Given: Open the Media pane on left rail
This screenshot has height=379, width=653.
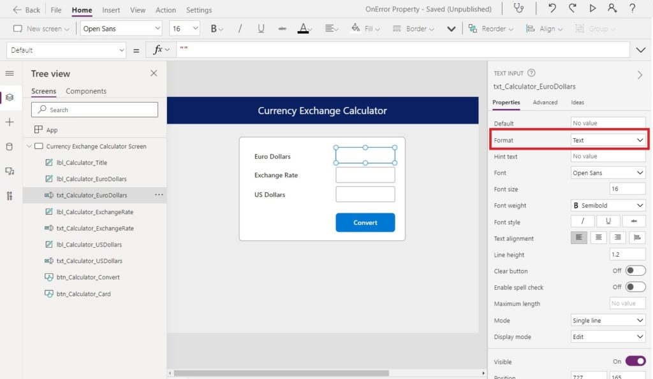Looking at the screenshot, I should click(10, 171).
